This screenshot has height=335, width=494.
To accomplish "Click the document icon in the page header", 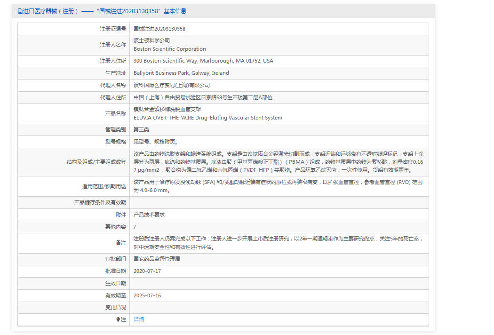I will (21, 11).
